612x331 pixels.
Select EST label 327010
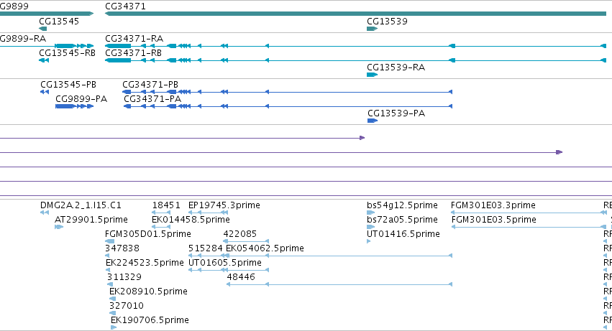[127, 306]
